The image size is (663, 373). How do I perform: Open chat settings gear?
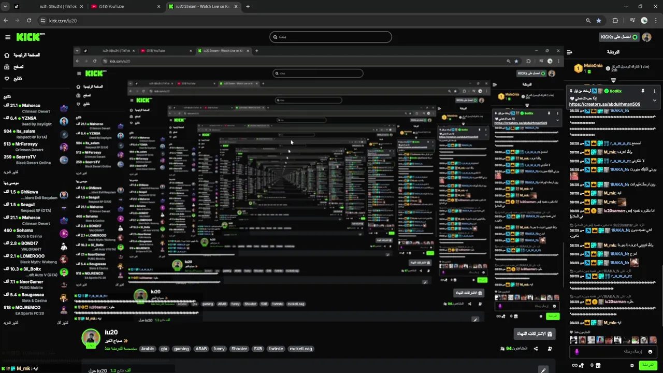pos(632,365)
